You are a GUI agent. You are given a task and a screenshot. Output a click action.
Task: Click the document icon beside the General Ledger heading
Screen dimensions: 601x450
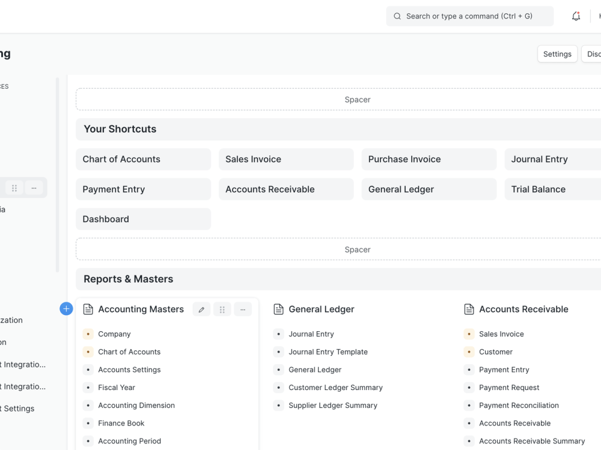[278, 308]
